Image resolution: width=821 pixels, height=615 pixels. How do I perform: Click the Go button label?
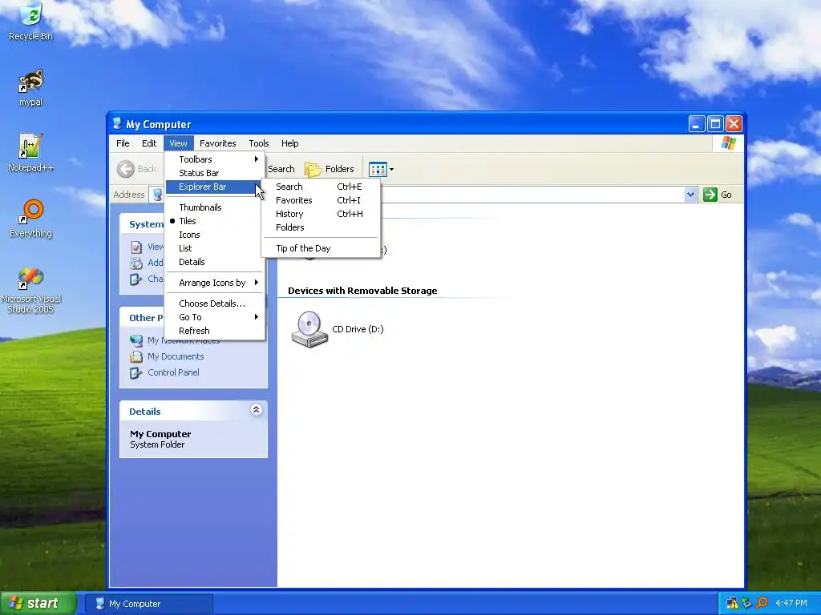pyautogui.click(x=726, y=195)
